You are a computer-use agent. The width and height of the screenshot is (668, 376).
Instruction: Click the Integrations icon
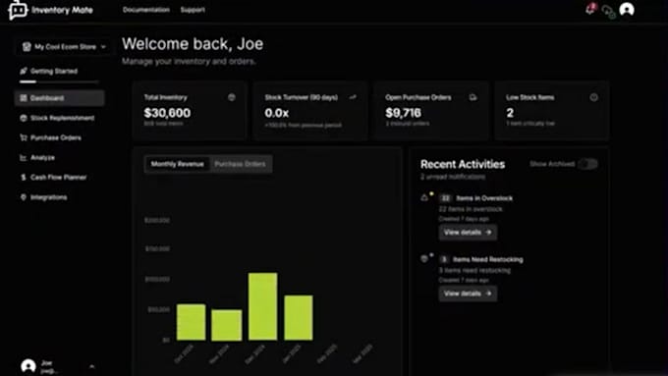24,197
